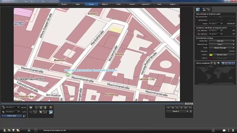Adjust the Bra. distance slider

click(216, 34)
